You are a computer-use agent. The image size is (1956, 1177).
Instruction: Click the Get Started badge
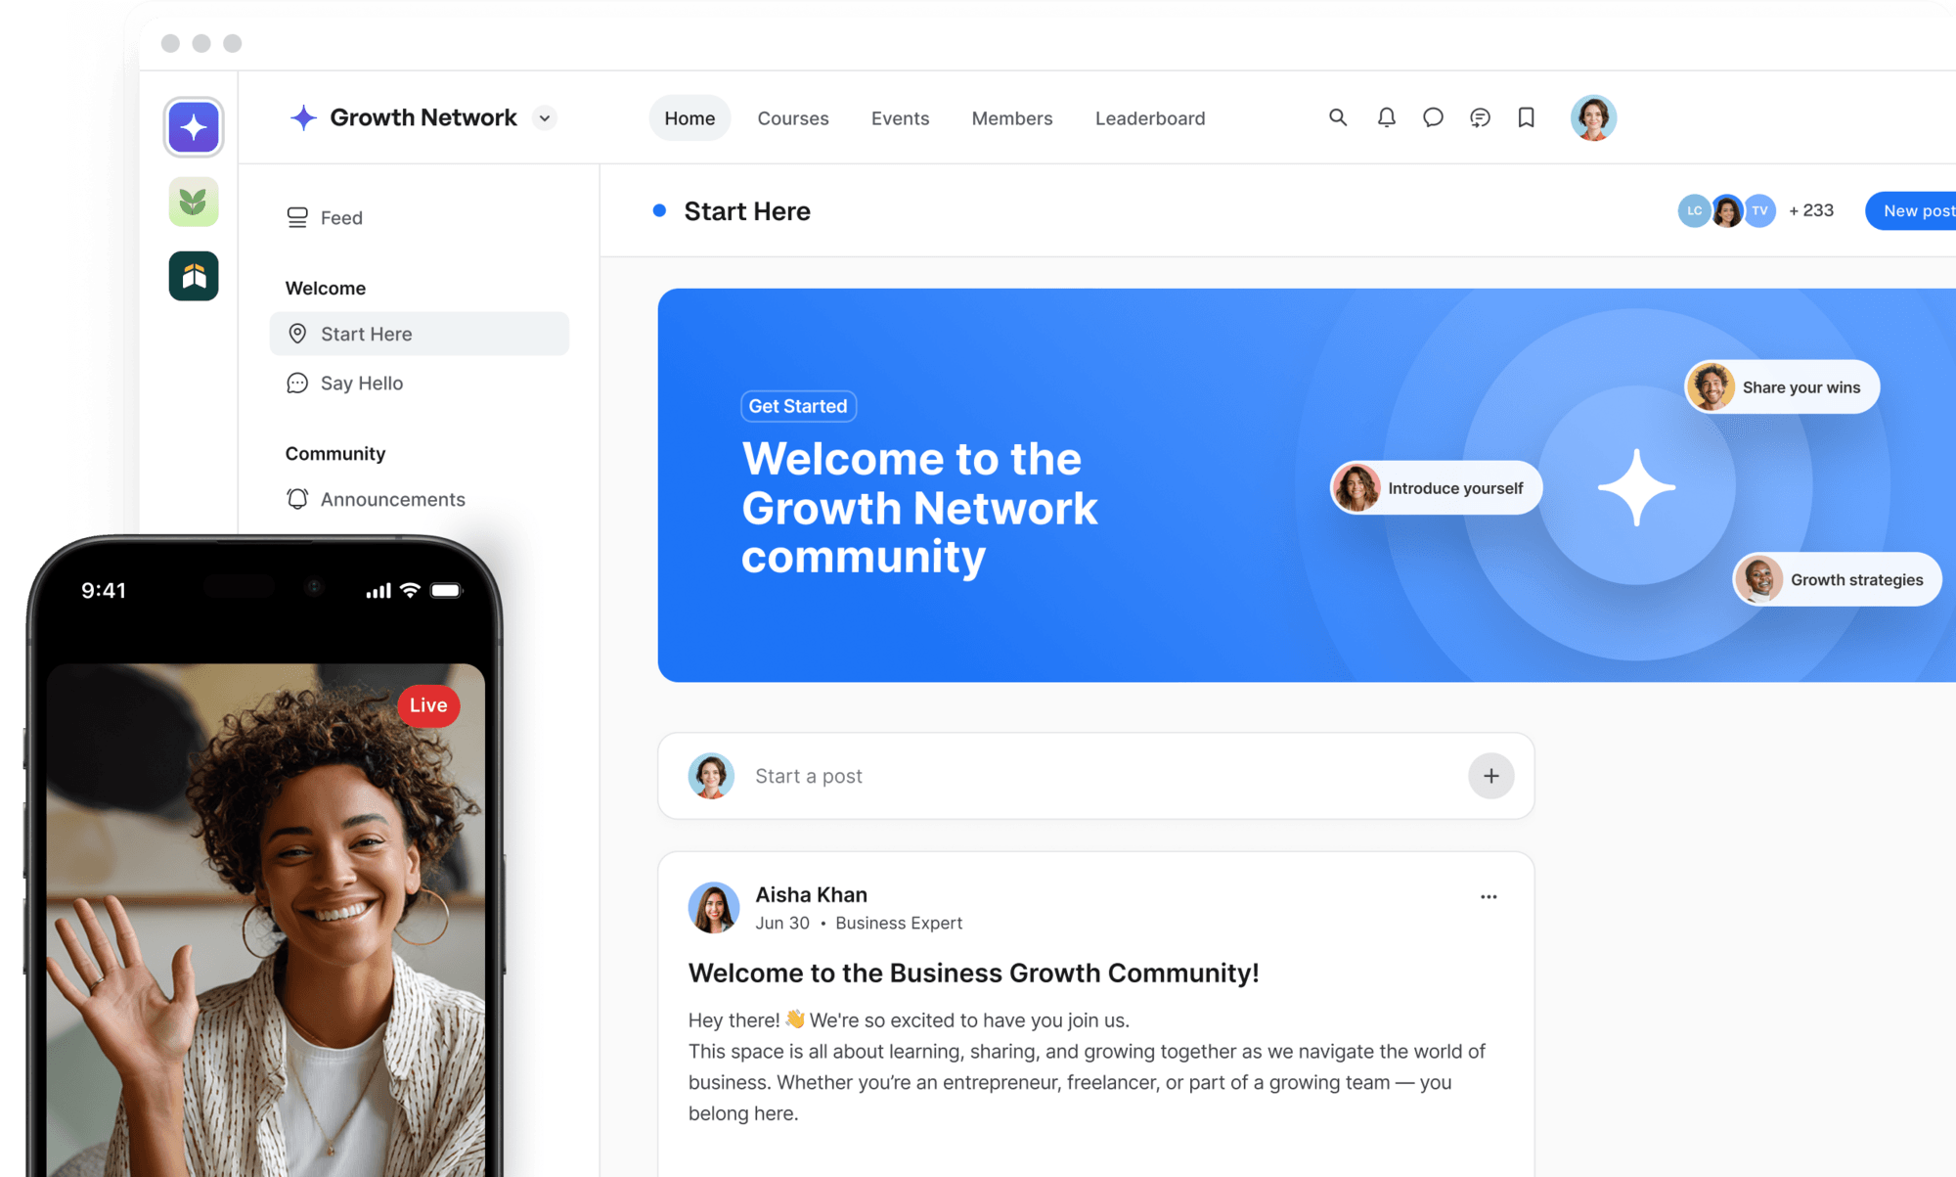pyautogui.click(x=798, y=406)
